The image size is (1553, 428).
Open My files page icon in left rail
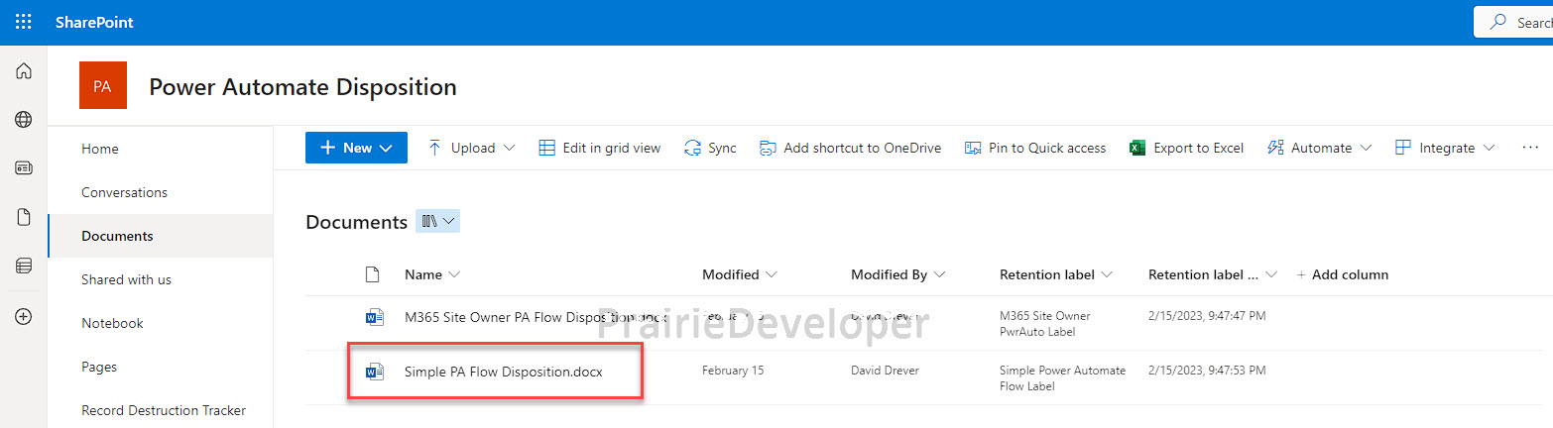(x=24, y=217)
